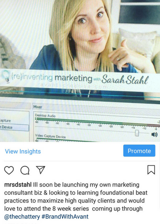This screenshot has width=160, height=224.
Task: Open the @thechattery mention
Action: [22, 217]
